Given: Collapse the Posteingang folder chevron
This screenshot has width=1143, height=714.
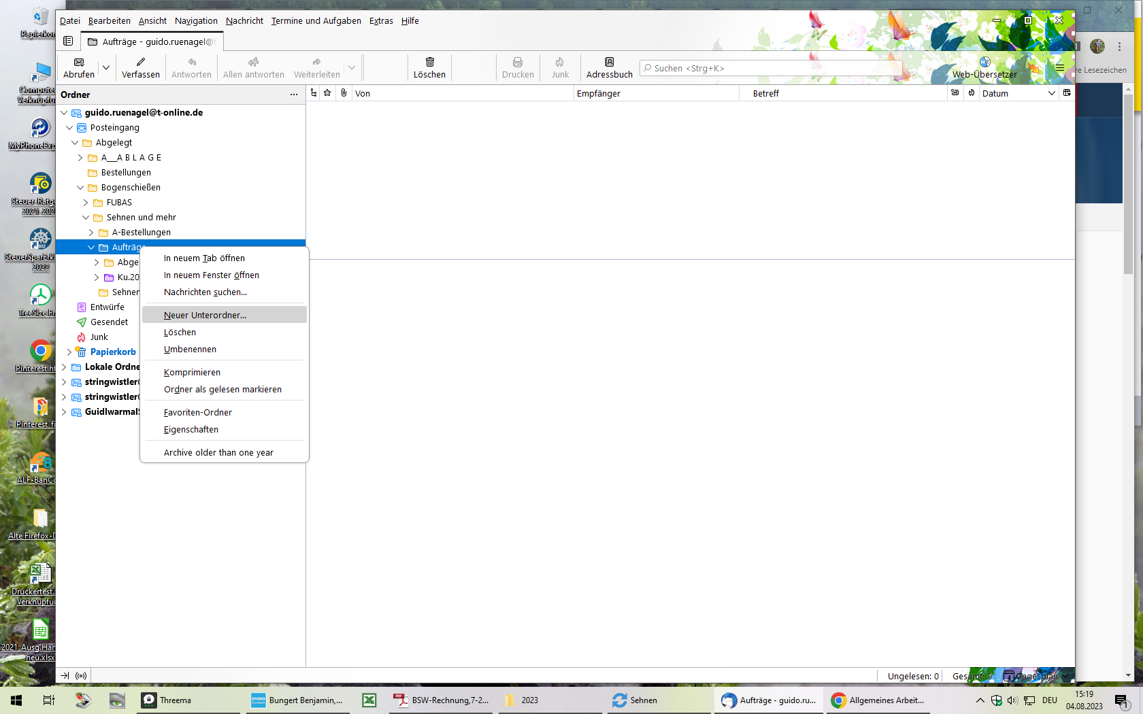Looking at the screenshot, I should click(69, 128).
